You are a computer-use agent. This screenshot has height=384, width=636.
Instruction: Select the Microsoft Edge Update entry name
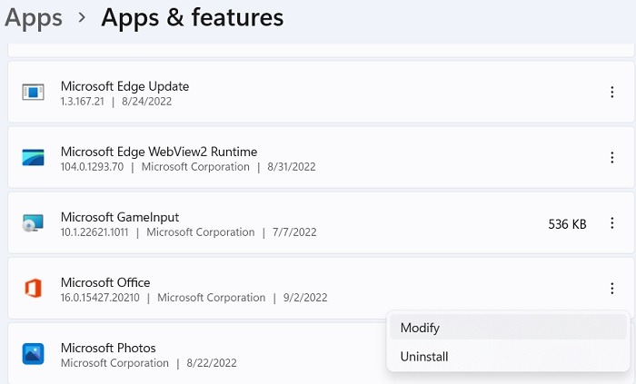(x=124, y=86)
